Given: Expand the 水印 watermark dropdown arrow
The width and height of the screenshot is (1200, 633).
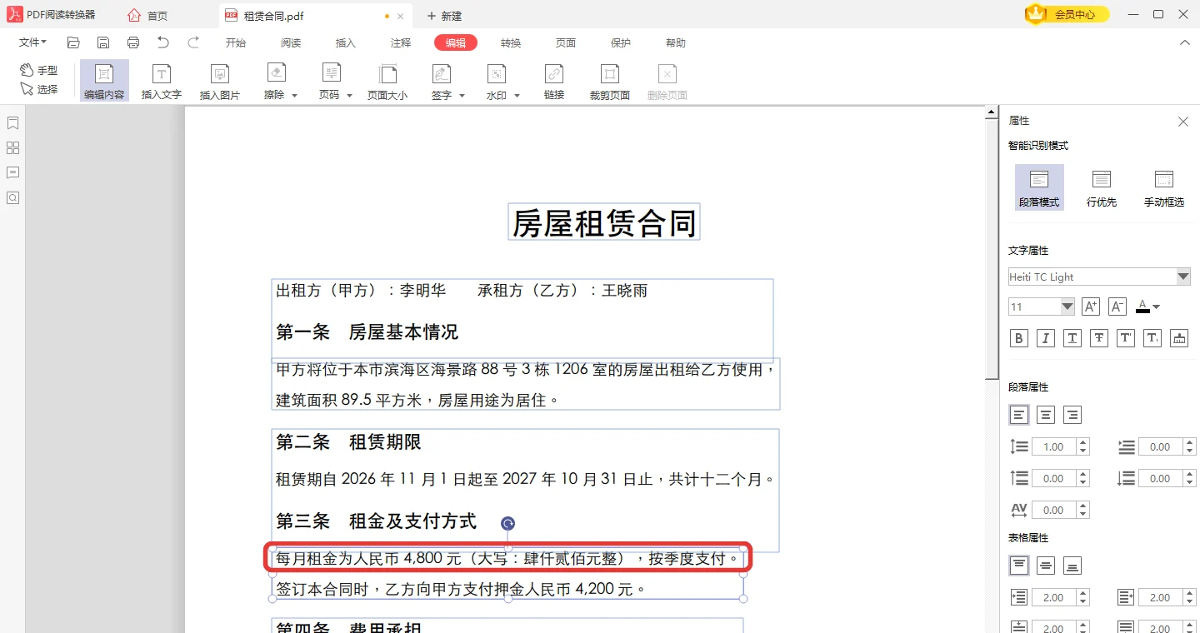Looking at the screenshot, I should tap(517, 96).
